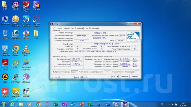Open the taskbar clock and date
Screen dimensions: 191x107
pyautogui.click(x=183, y=104)
